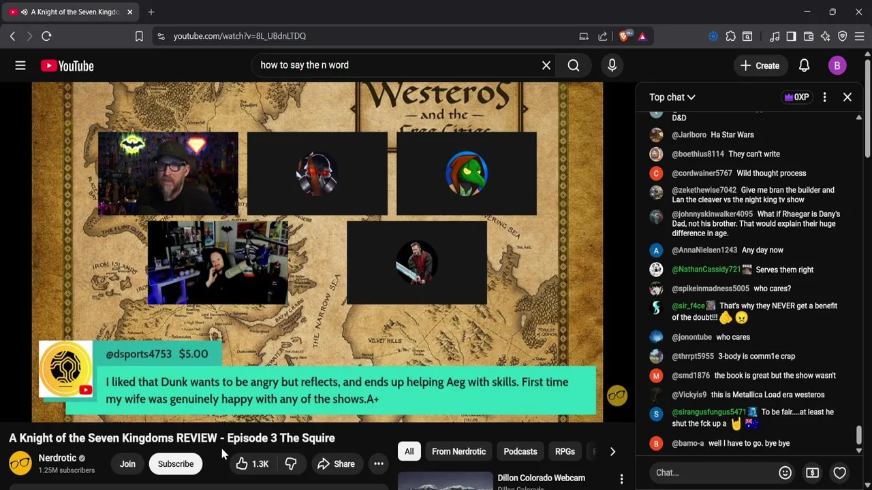Close the live chat panel
The image size is (872, 490).
[x=847, y=97]
